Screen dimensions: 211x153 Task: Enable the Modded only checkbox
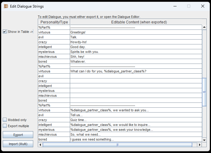5,120
